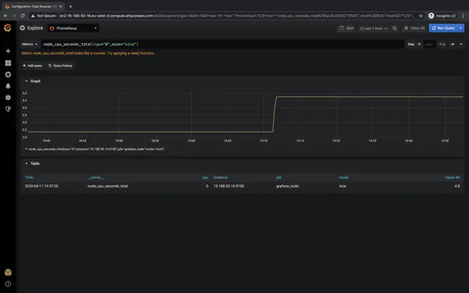The width and height of the screenshot is (469, 293).
Task: Open the Create plus menu in sidebar
Action: coord(8,51)
